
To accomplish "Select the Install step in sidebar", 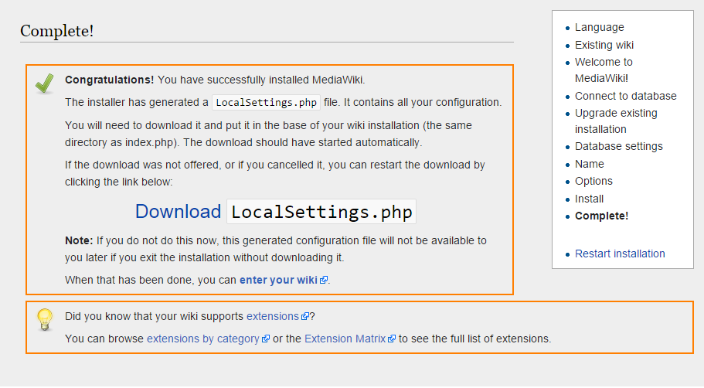I will [589, 199].
